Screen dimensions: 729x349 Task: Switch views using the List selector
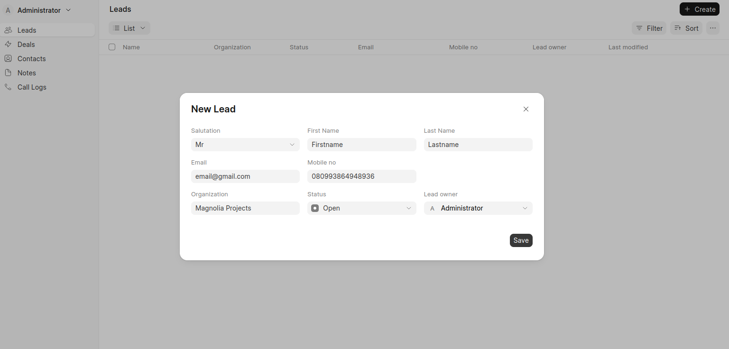click(129, 28)
